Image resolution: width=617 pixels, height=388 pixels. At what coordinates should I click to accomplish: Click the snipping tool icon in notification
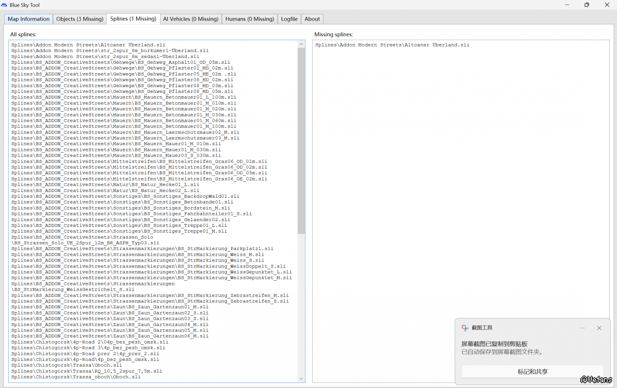(x=465, y=328)
